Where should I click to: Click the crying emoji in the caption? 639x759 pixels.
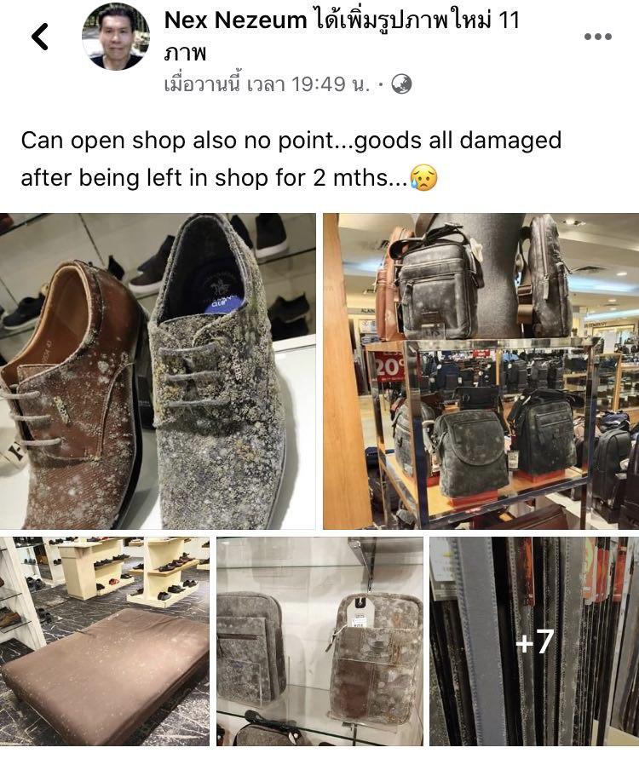pyautogui.click(x=423, y=177)
